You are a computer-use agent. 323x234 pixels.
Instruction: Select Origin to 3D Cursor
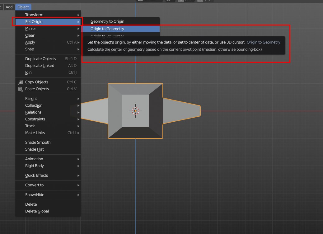107,35
